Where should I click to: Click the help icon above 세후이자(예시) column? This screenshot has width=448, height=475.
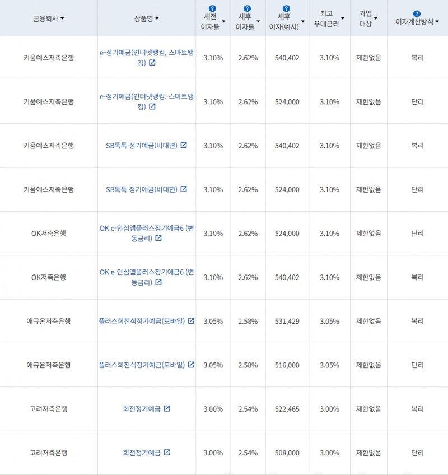(x=286, y=8)
